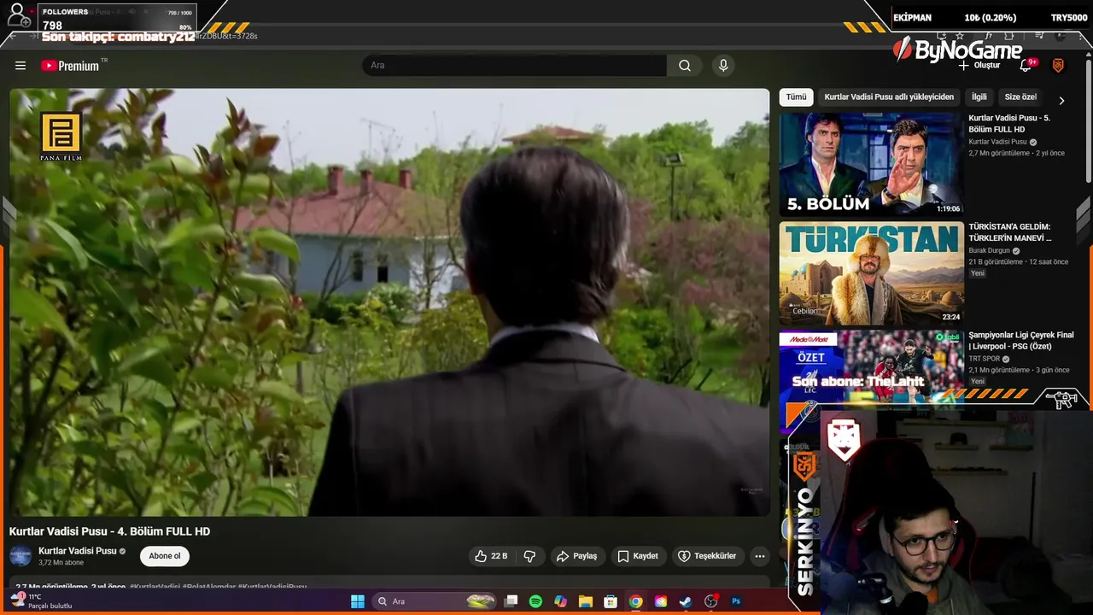Open Kurtlar Vadisi Pusu channel name link
Screen dimensions: 1093x615
78,551
